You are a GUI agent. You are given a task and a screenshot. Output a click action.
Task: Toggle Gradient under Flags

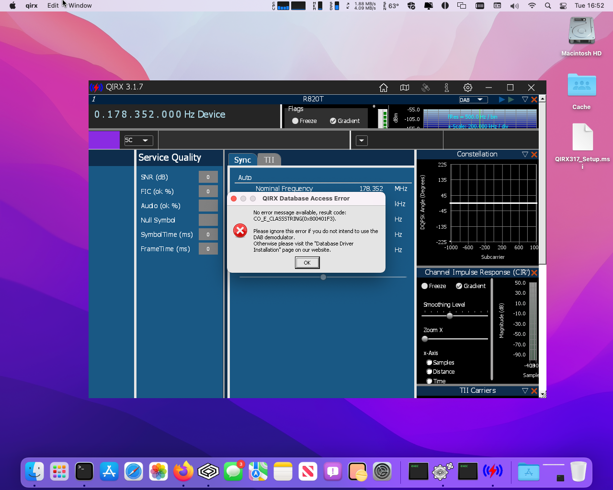click(345, 121)
